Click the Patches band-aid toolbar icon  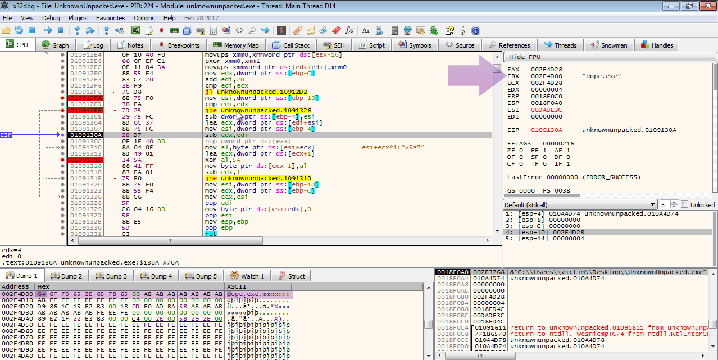coord(297,30)
